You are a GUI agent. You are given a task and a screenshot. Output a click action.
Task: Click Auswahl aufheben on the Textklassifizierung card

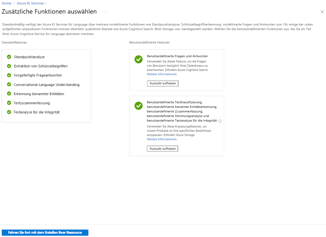(x=163, y=148)
